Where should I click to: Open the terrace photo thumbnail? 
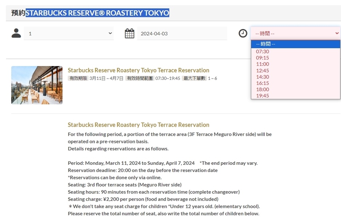tap(37, 85)
